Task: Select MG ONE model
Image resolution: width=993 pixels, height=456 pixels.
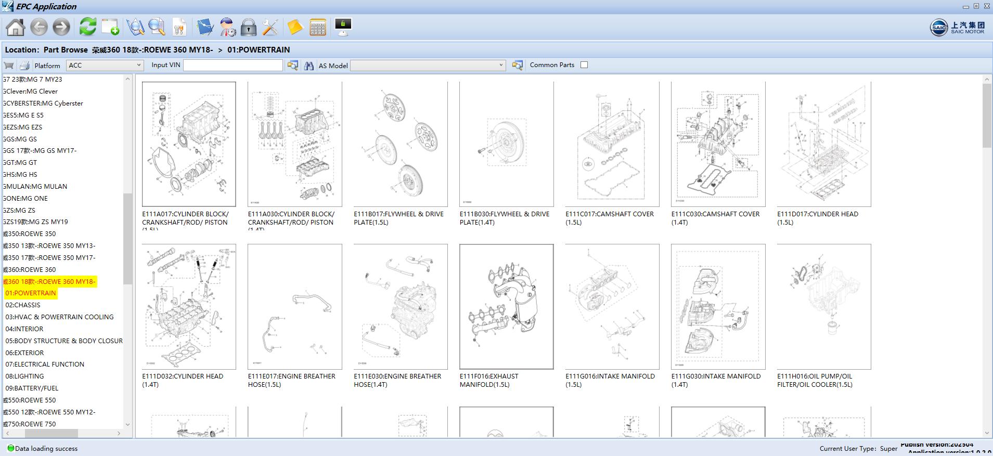Action: [25, 199]
